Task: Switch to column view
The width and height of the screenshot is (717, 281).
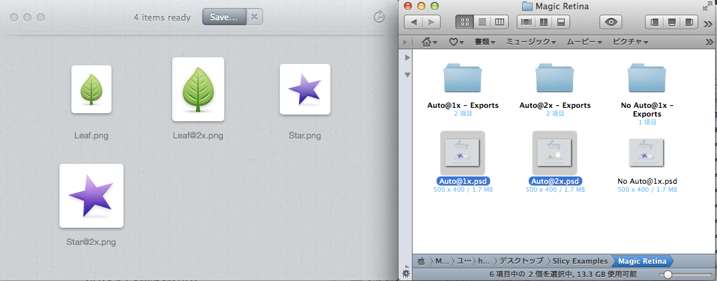Action: pos(499,22)
